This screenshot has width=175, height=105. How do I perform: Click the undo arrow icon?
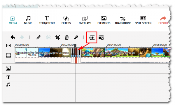pos(13,37)
